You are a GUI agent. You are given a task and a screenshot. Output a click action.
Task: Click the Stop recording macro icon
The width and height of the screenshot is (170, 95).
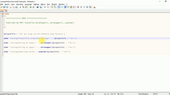[x=81, y=7]
